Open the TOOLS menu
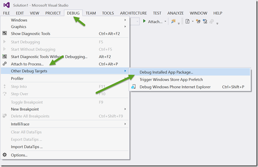 pyautogui.click(x=108, y=13)
